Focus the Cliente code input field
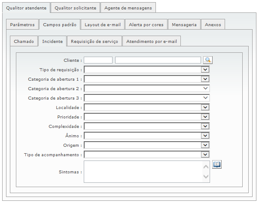Image resolution: width=259 pixels, height=203 pixels. [x=98, y=60]
